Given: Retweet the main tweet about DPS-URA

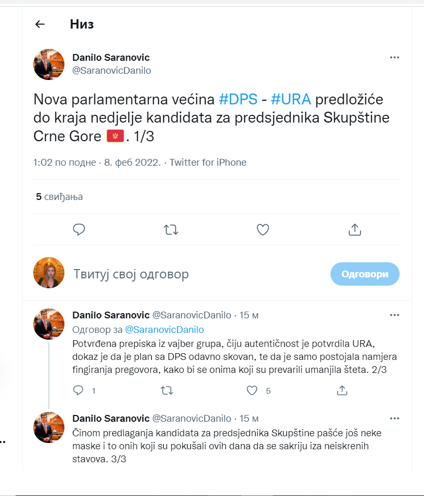Looking at the screenshot, I should (171, 230).
